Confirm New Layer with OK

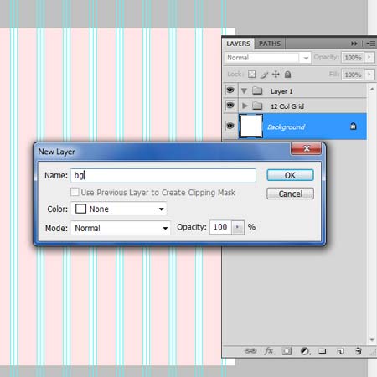290,175
